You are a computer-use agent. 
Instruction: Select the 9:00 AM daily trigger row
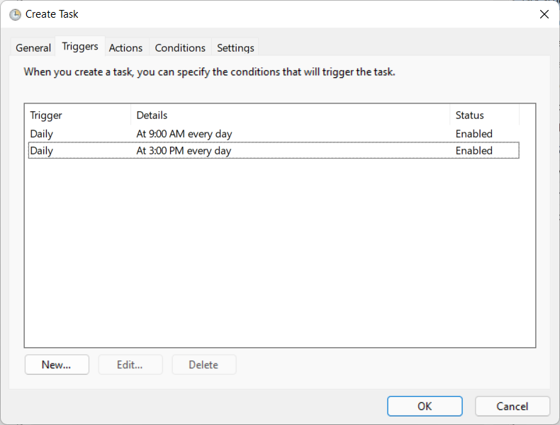pos(274,134)
